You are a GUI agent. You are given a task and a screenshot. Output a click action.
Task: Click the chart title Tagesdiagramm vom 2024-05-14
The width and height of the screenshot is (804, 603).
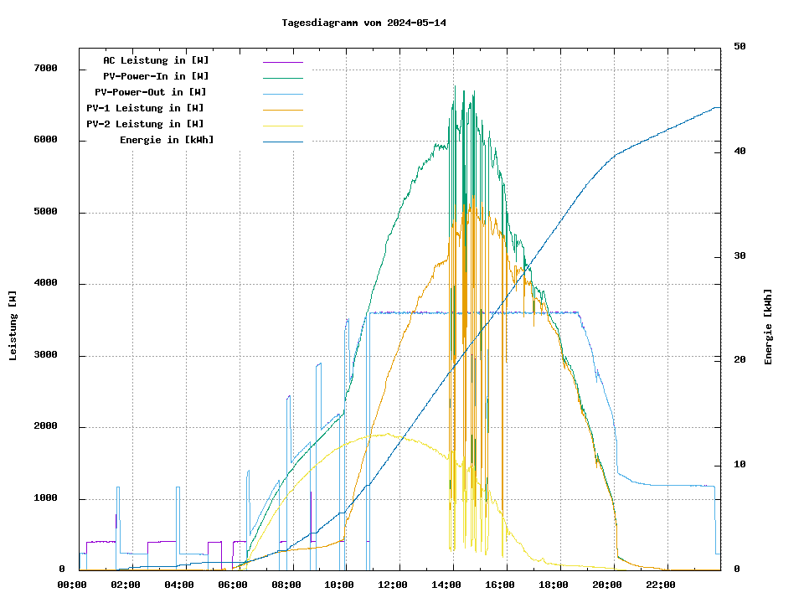click(x=363, y=23)
